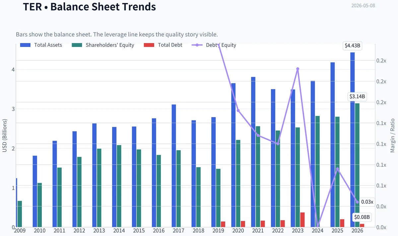Click the blue Total Assets bar for 2017

[x=174, y=166]
